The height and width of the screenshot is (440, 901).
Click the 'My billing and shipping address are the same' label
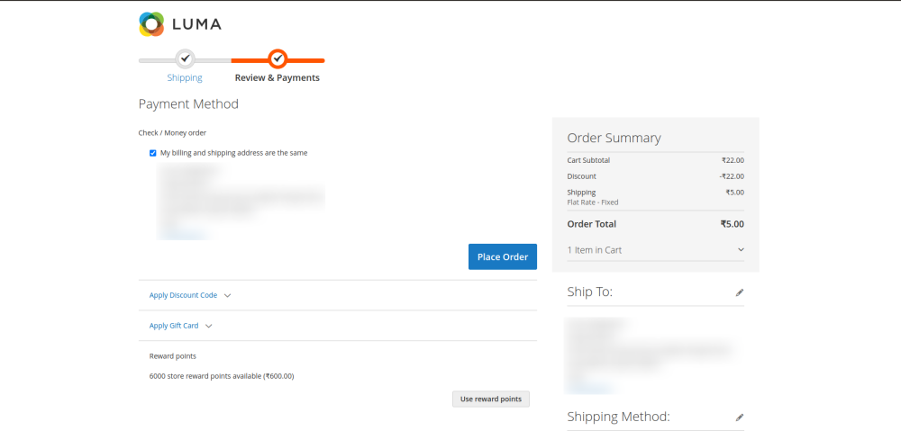(x=233, y=153)
